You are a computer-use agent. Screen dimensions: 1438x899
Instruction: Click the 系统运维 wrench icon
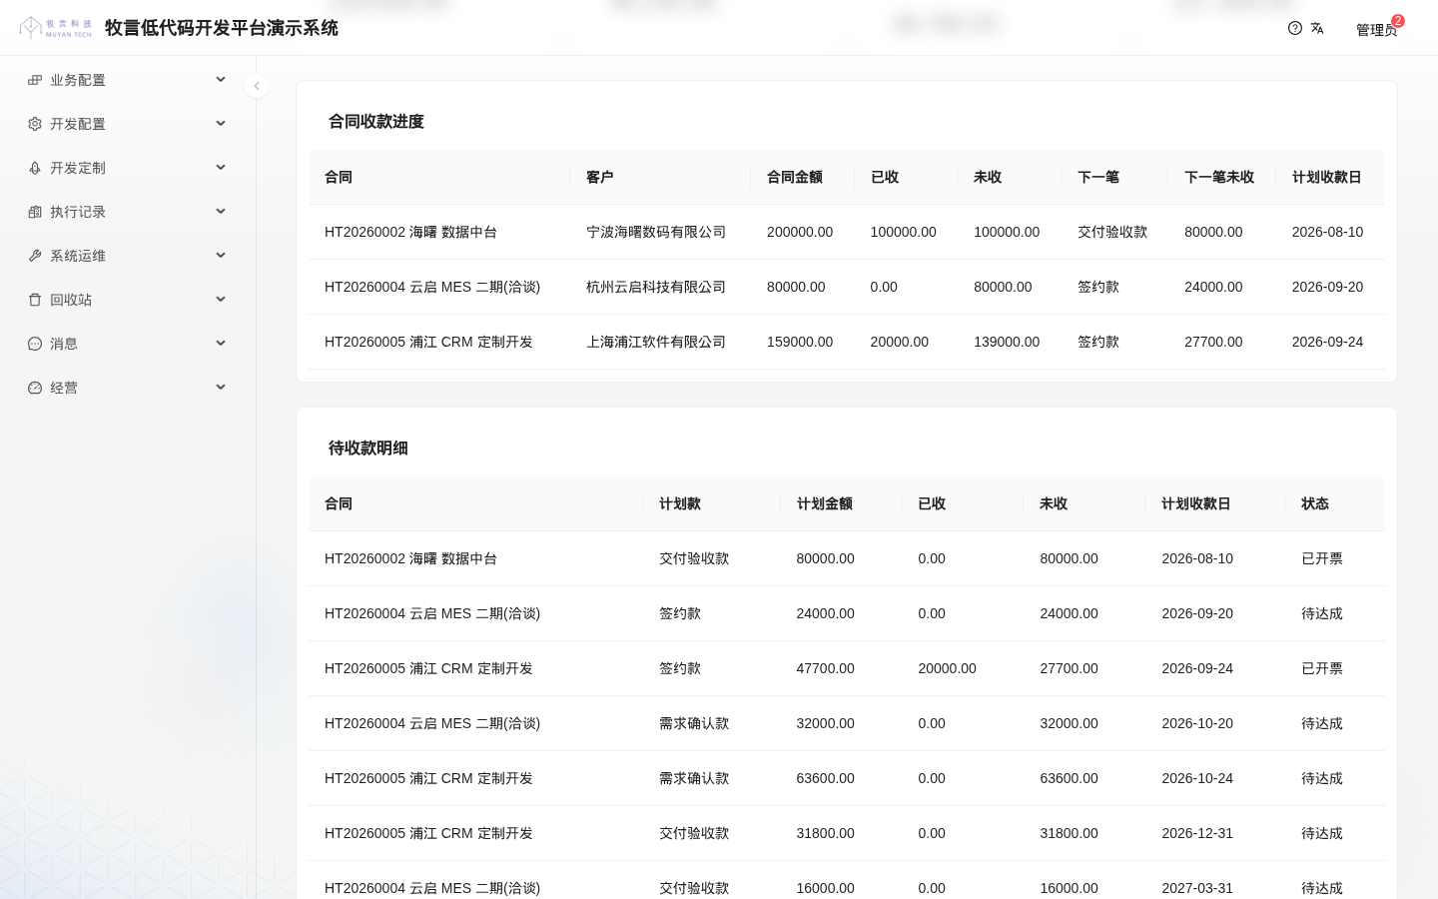coord(35,256)
